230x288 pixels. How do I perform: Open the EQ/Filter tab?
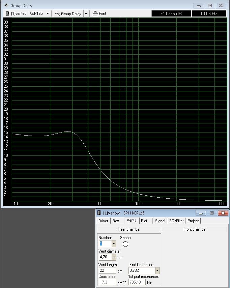click(x=176, y=221)
